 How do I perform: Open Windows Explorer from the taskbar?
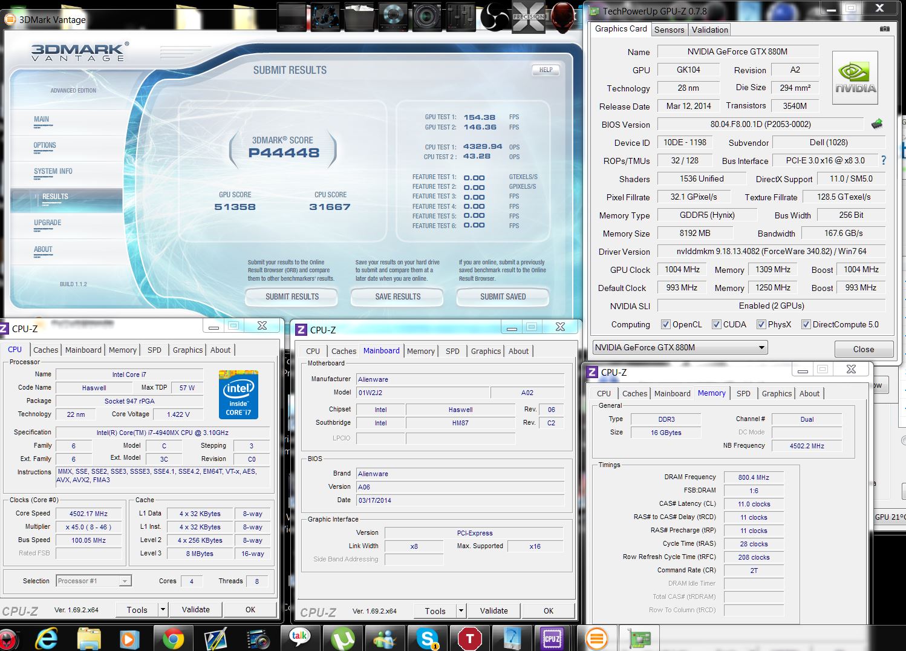89,639
